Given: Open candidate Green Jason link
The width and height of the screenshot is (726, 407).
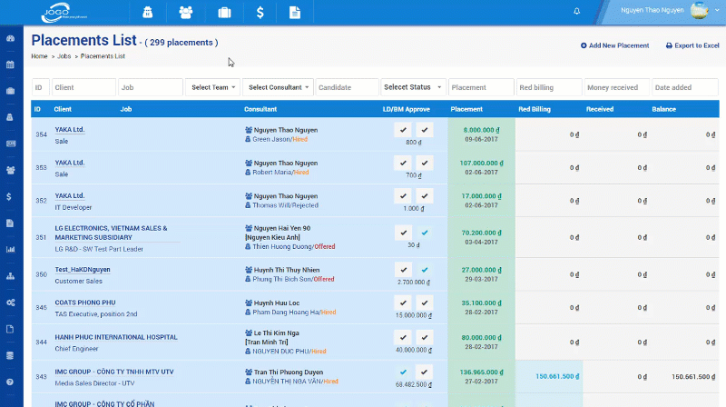Looking at the screenshot, I should 271,139.
